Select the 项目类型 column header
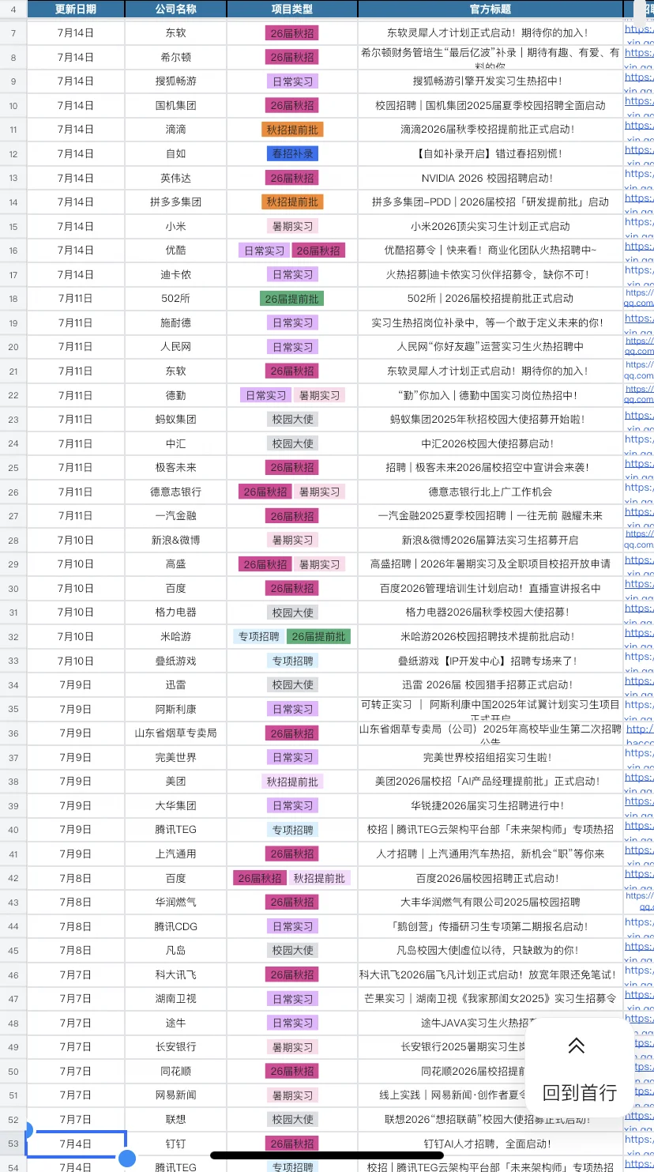This screenshot has height=1172, width=654. (x=292, y=9)
